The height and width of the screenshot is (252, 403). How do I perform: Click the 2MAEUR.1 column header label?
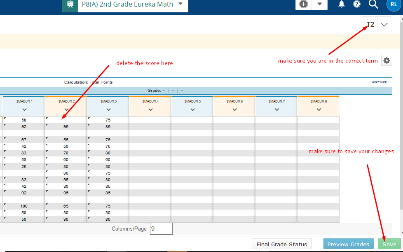pos(24,101)
